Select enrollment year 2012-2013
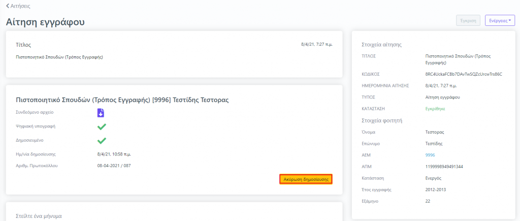520x221 pixels. (x=435, y=190)
